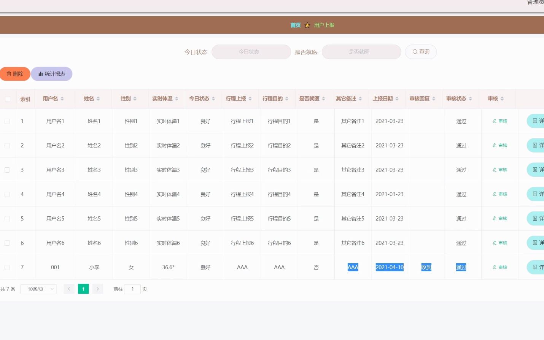Viewport: 544px width, 340px height.
Task: Open details button for 用户名6 row
Action: coord(536,243)
